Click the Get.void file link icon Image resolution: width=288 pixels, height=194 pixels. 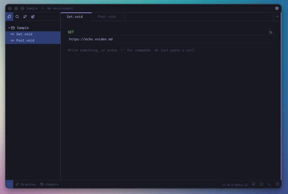coord(12,34)
